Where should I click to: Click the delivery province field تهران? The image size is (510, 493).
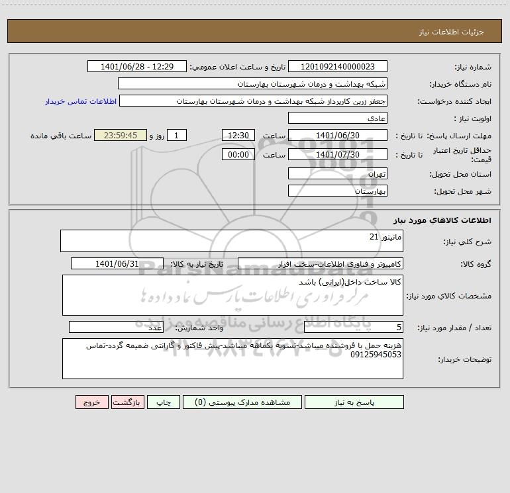click(x=338, y=174)
